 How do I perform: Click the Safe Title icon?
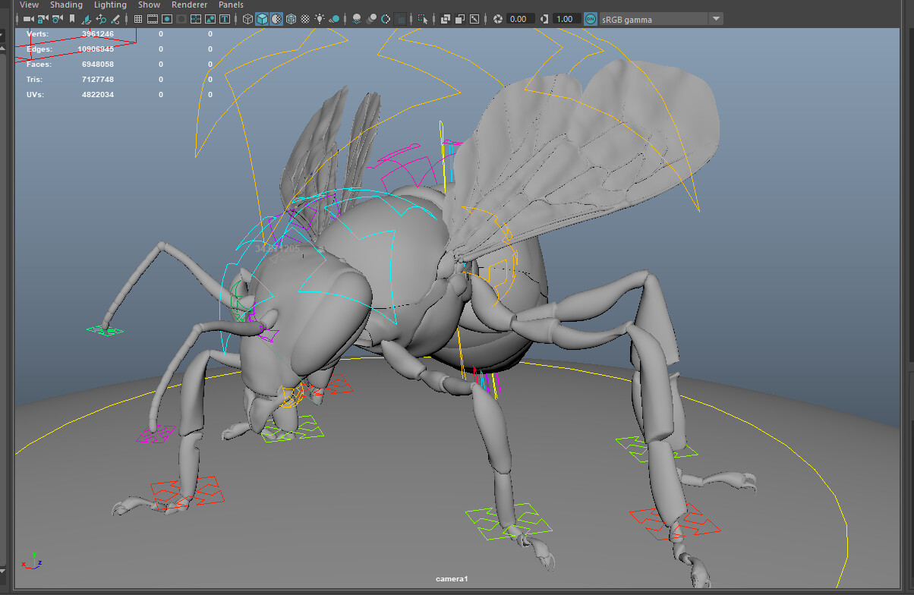225,19
